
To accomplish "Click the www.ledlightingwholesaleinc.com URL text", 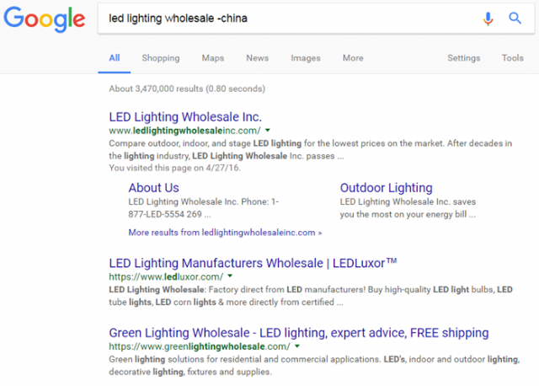I will tap(184, 131).
